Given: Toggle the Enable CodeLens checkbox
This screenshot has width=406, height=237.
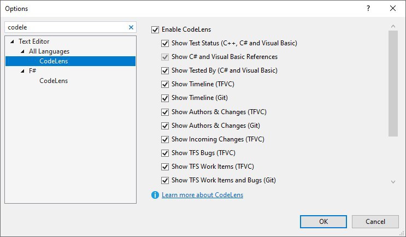Looking at the screenshot, I should click(x=155, y=29).
